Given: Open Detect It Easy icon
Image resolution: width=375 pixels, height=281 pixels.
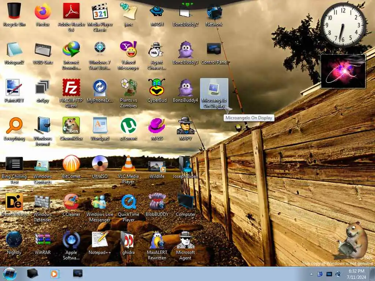Looking at the screenshot, I should [14, 205].
